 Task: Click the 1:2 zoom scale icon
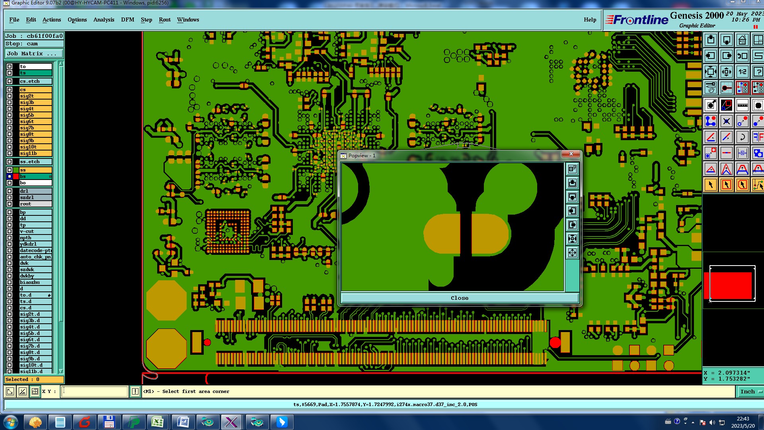[x=742, y=72]
